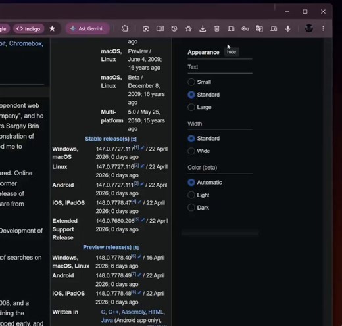This screenshot has width=342, height=326.
Task: Edit Android 147.0.7727.111 pencil icon
Action: [x=142, y=184]
